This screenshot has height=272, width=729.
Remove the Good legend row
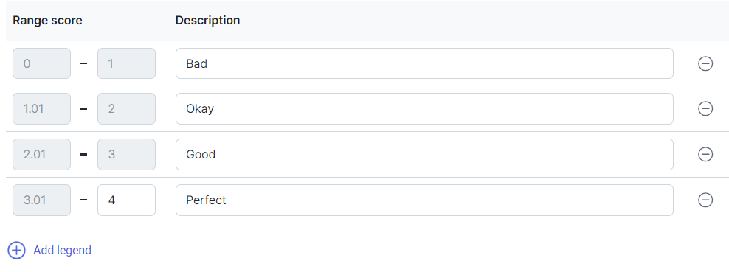click(x=705, y=154)
